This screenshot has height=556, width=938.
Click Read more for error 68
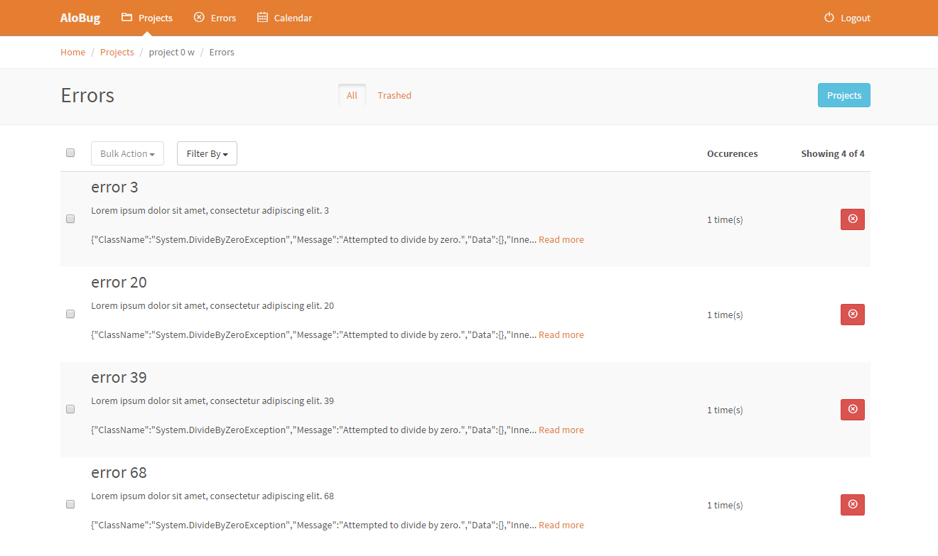coord(561,525)
